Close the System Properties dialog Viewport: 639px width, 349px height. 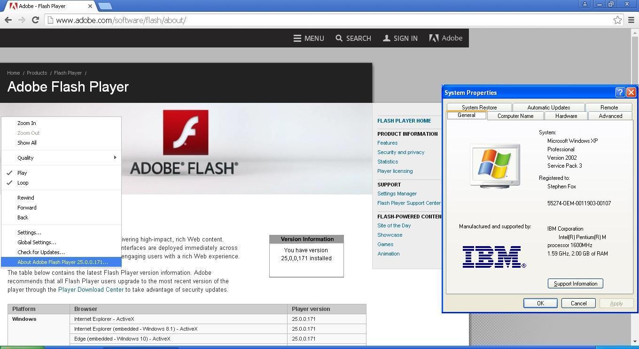tap(631, 93)
